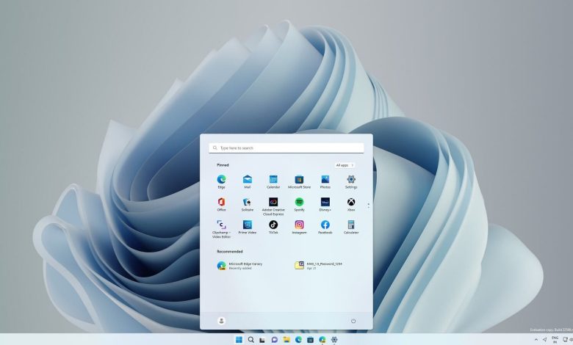573x345 pixels.
Task: Open the TikTok app
Action: pyautogui.click(x=273, y=227)
